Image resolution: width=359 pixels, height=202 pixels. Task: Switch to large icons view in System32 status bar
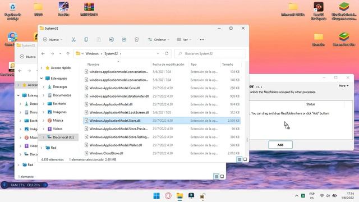click(x=245, y=159)
